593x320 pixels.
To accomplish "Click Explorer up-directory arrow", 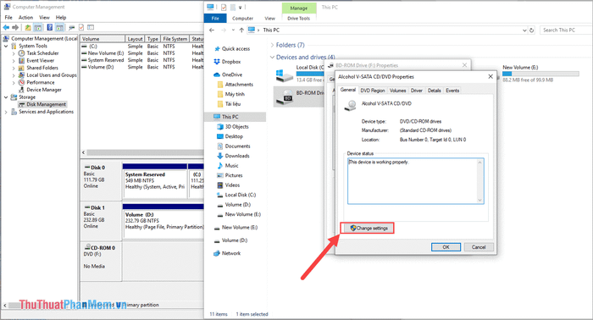I will coord(241,30).
